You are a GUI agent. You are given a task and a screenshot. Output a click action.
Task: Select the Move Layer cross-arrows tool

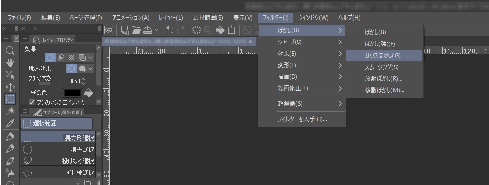point(10,87)
